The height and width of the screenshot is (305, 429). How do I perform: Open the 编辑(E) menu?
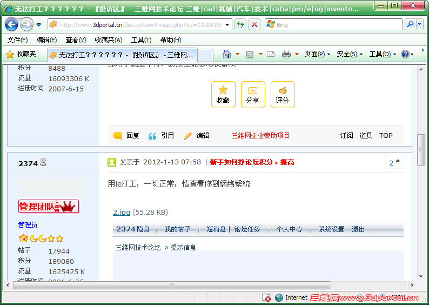(46, 40)
